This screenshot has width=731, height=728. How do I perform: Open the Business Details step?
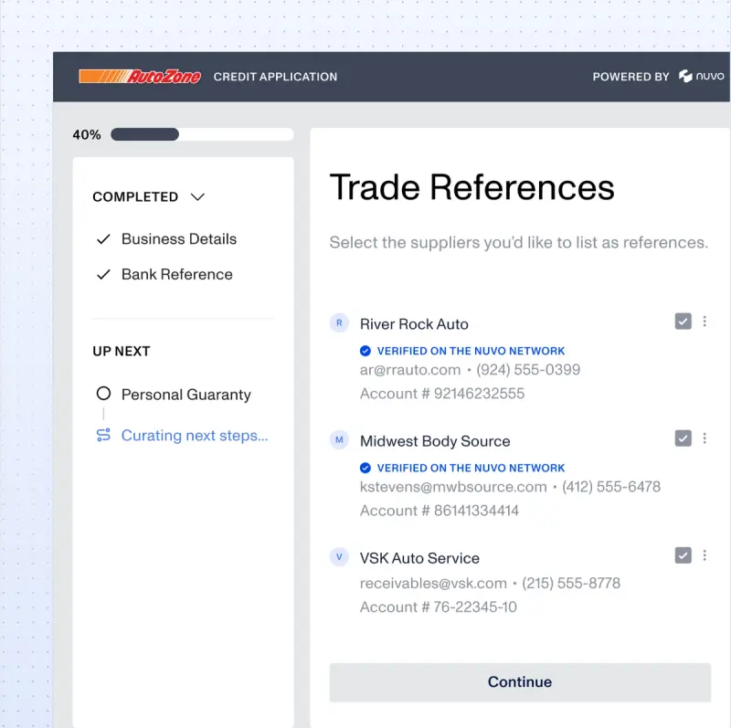pyautogui.click(x=179, y=239)
